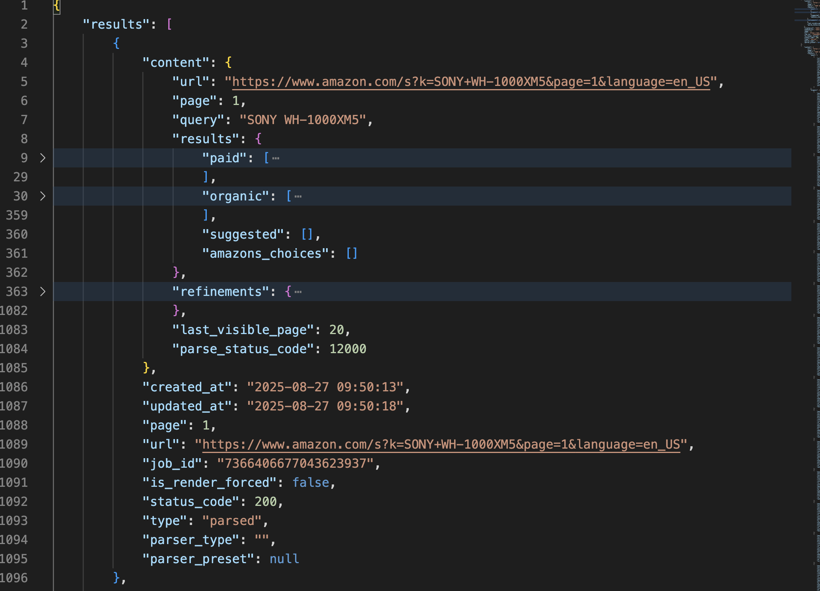Viewport: 820px width, 591px height.
Task: Click the "job_id" key
Action: coord(172,463)
